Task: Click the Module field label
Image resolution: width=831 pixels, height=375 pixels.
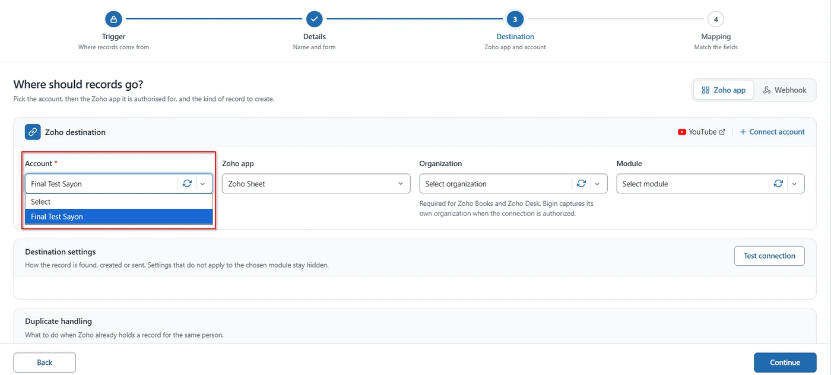Action: click(x=629, y=164)
